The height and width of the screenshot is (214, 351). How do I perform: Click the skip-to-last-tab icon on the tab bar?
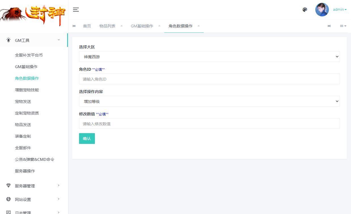[329, 26]
